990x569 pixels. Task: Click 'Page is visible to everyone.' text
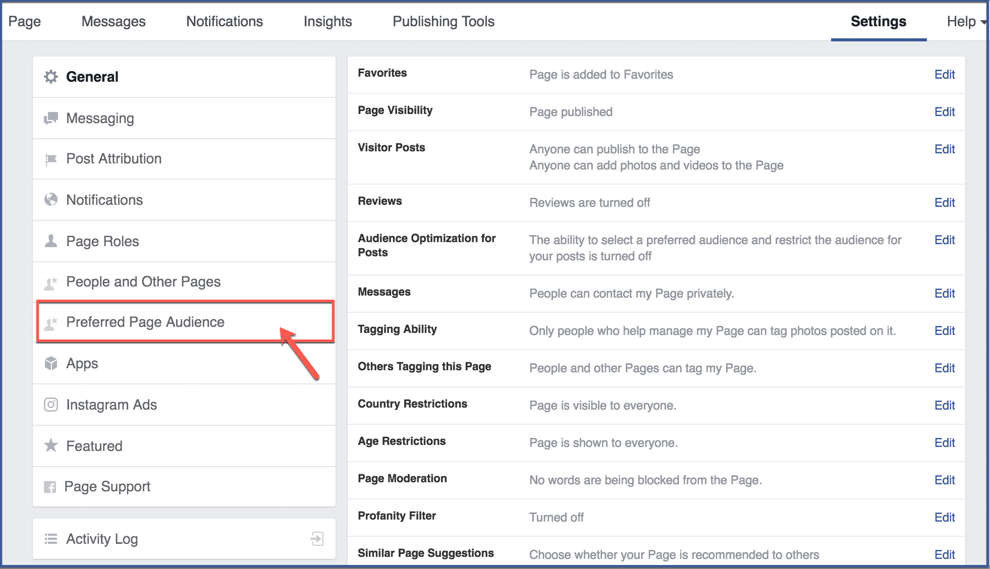click(602, 406)
